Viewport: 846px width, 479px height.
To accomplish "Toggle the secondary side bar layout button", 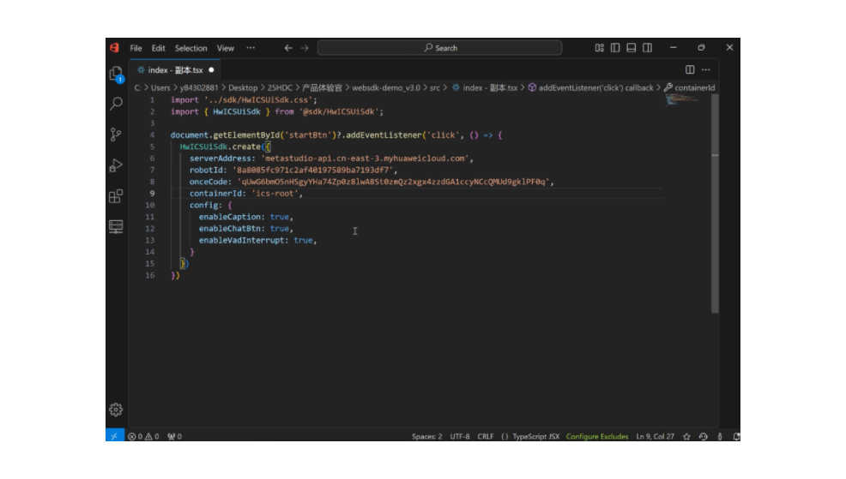I will click(647, 48).
